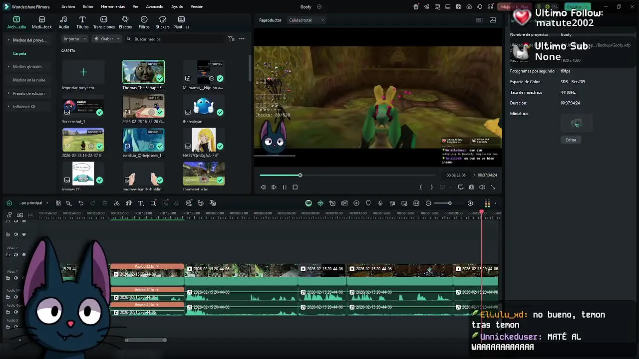The image size is (639, 359).
Task: Open the timeline main track dropdown
Action: pyautogui.click(x=33, y=203)
